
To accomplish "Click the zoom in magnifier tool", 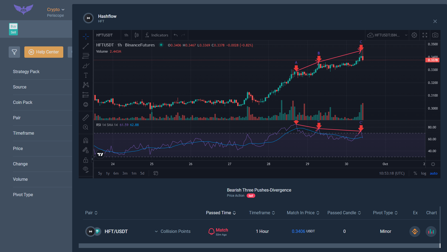I will (86, 127).
